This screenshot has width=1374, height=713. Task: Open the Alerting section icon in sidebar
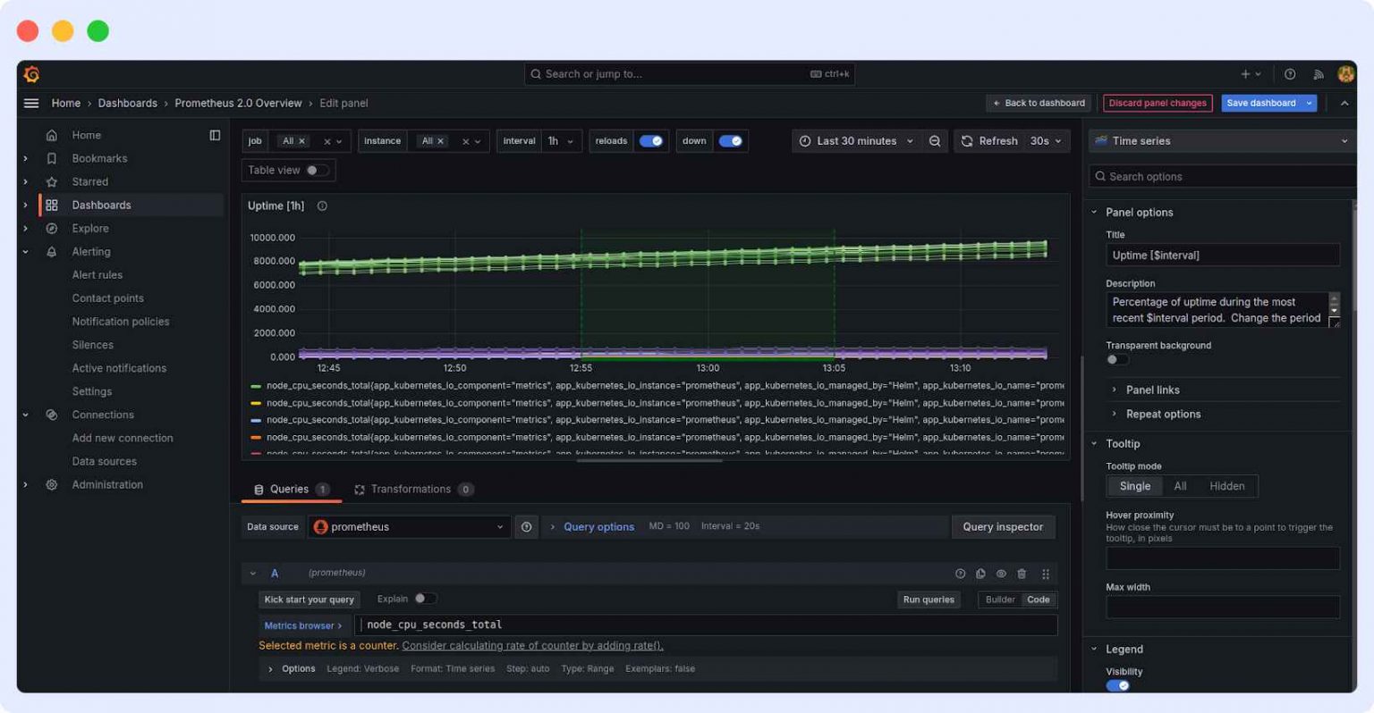coord(51,251)
